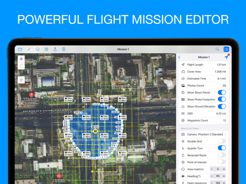
Task: Turn off Quarter Turn switch
Action: (222, 148)
